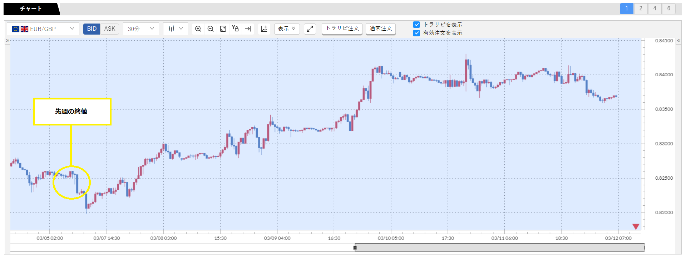Add technical indicator chart icon
686x257 pixels.
pos(264,29)
